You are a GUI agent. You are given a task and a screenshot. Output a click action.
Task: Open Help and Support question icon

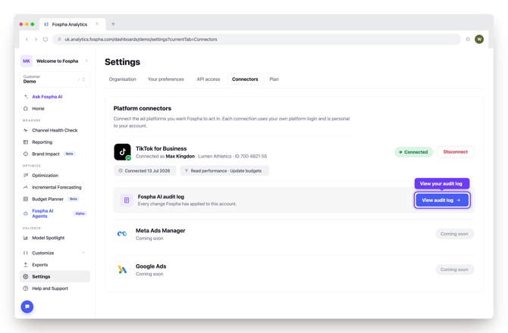(x=26, y=288)
